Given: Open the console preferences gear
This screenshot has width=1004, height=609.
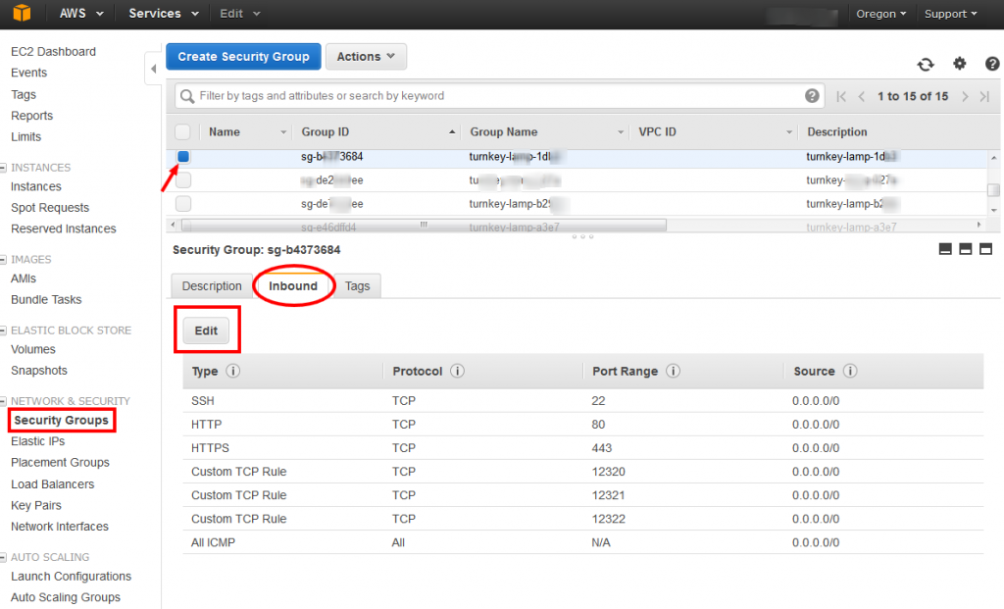Looking at the screenshot, I should (960, 63).
